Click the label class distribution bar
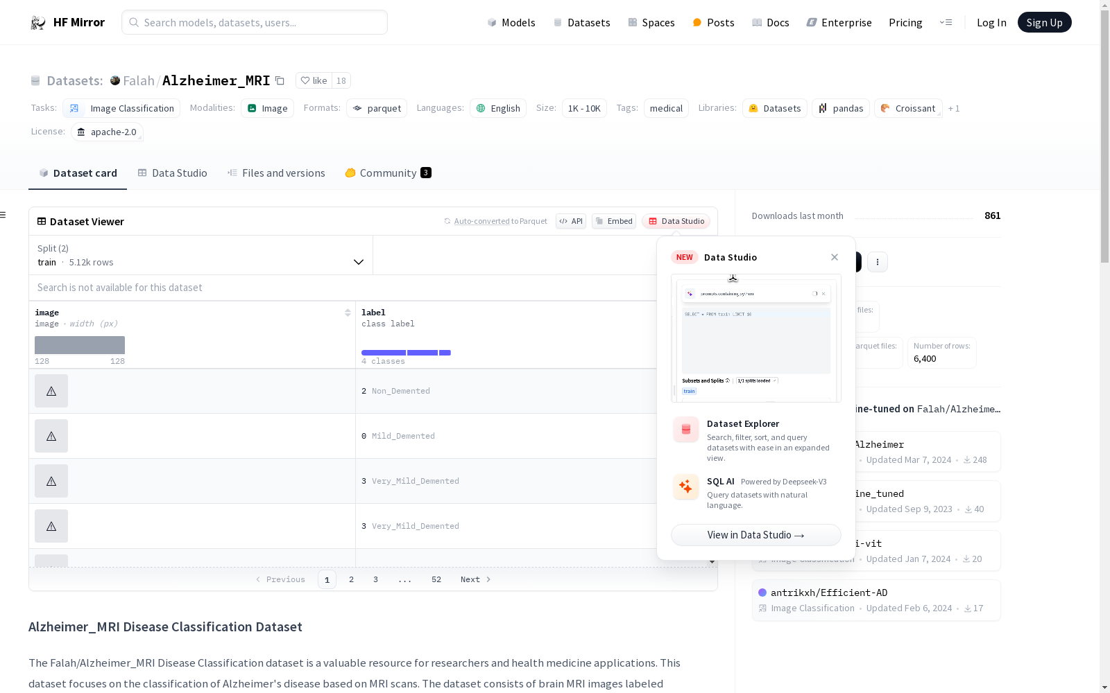1110x693 pixels. click(x=406, y=353)
